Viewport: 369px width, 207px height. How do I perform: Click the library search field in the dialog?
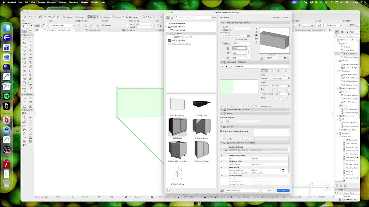point(193,17)
